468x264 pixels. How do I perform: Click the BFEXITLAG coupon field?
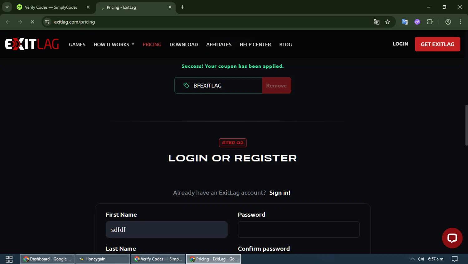pyautogui.click(x=218, y=85)
